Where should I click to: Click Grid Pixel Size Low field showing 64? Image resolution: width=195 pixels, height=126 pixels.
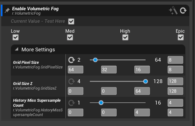point(76,70)
